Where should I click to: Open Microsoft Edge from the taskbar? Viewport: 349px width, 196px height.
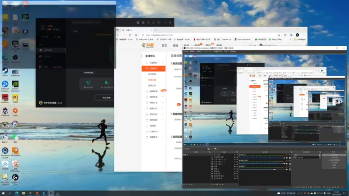coord(17,193)
